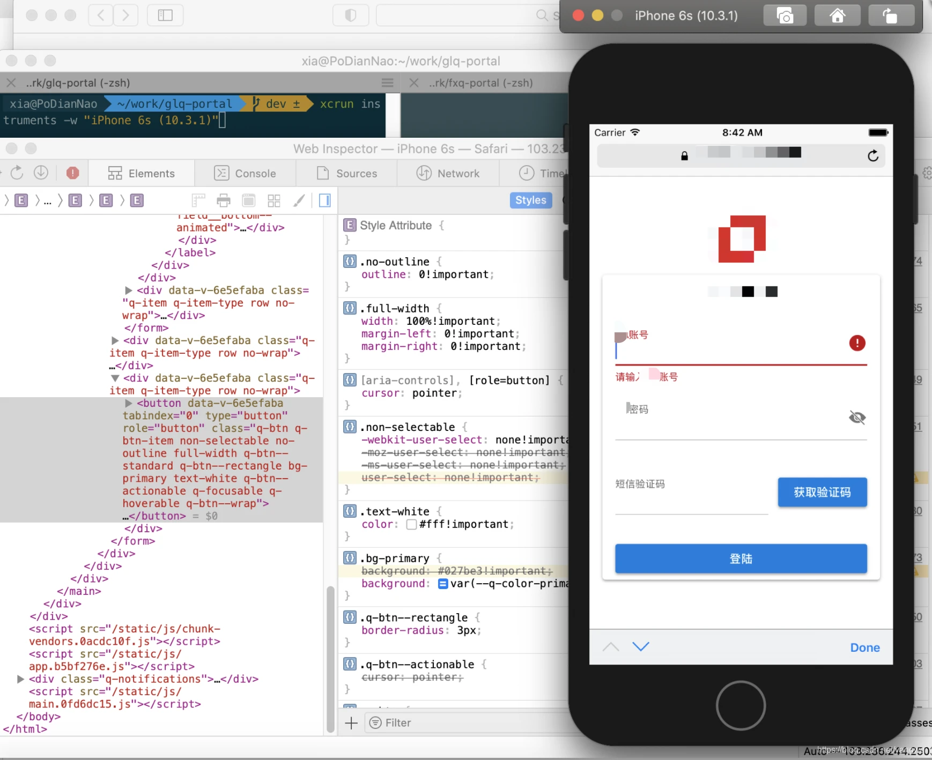Select the Styles sidebar tab
This screenshot has width=932, height=760.
pyautogui.click(x=530, y=200)
